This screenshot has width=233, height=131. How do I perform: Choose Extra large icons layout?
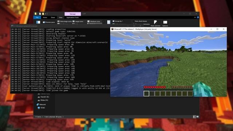pyautogui.click(x=64, y=21)
